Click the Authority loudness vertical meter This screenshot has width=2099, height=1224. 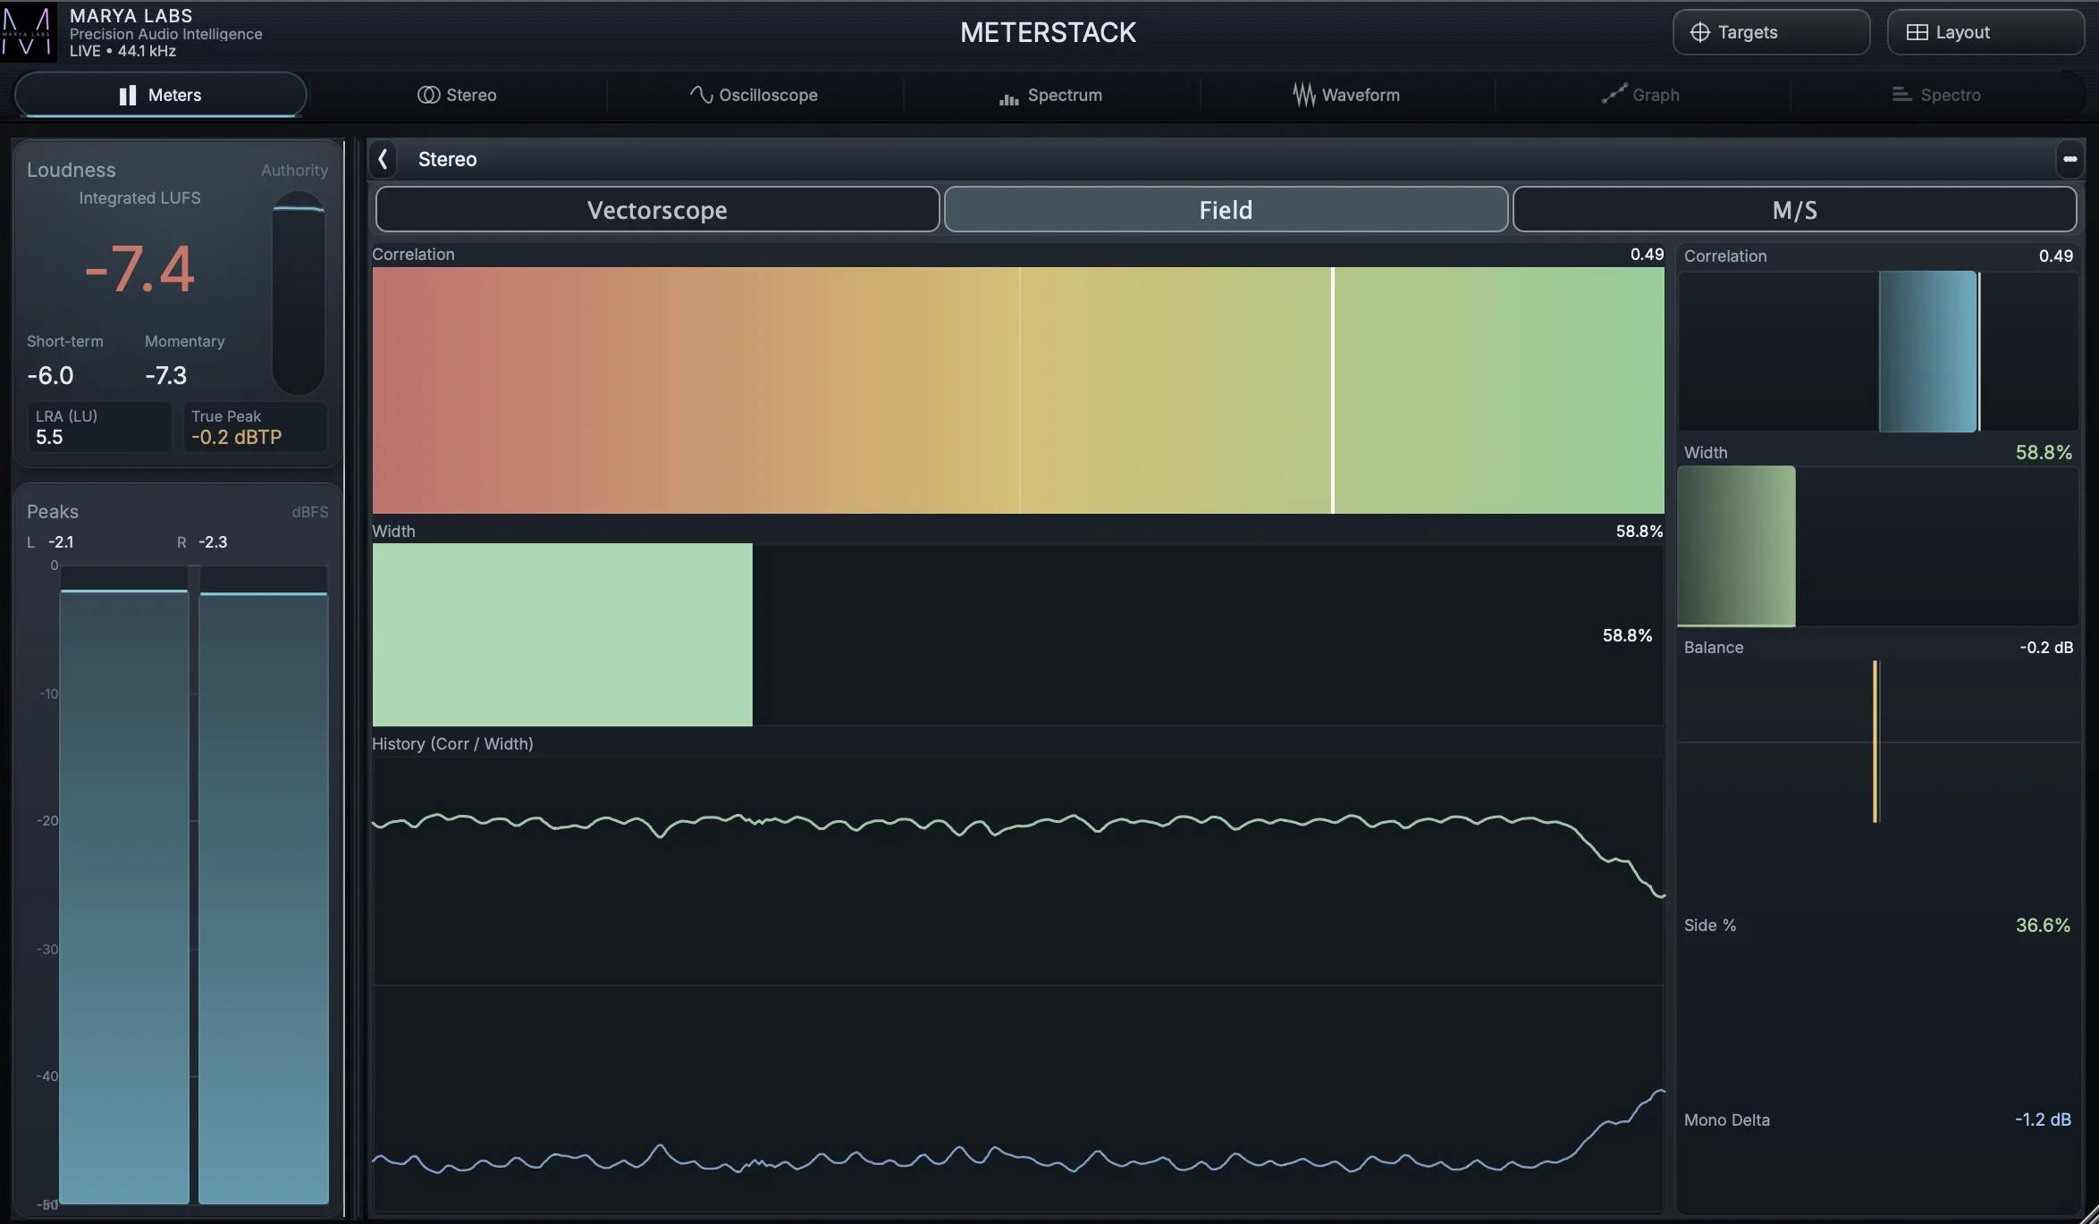click(299, 293)
